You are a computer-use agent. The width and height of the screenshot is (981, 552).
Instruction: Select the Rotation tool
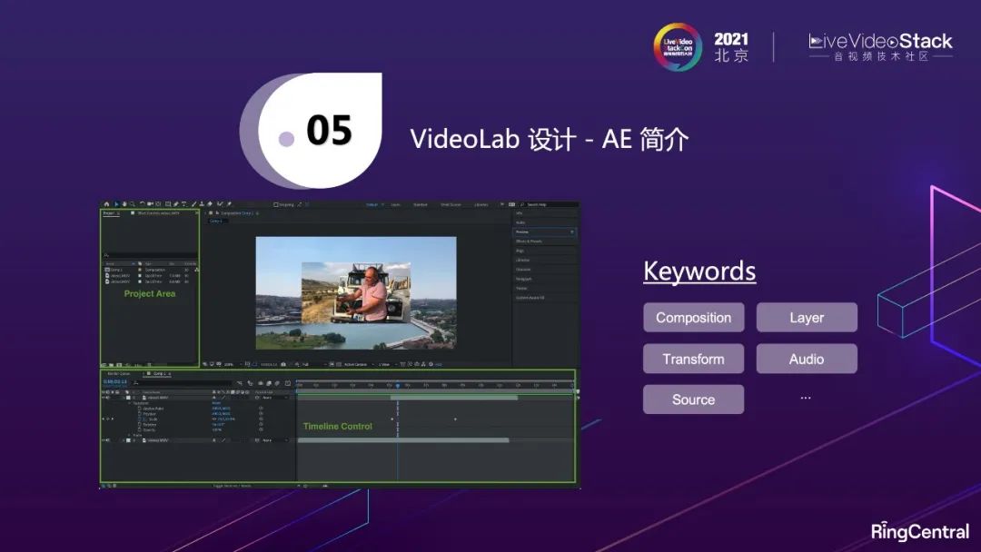142,204
